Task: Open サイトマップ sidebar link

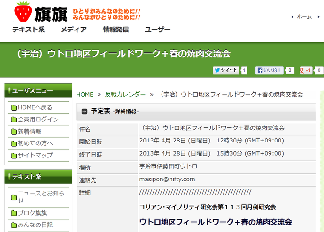Action: 35,155
